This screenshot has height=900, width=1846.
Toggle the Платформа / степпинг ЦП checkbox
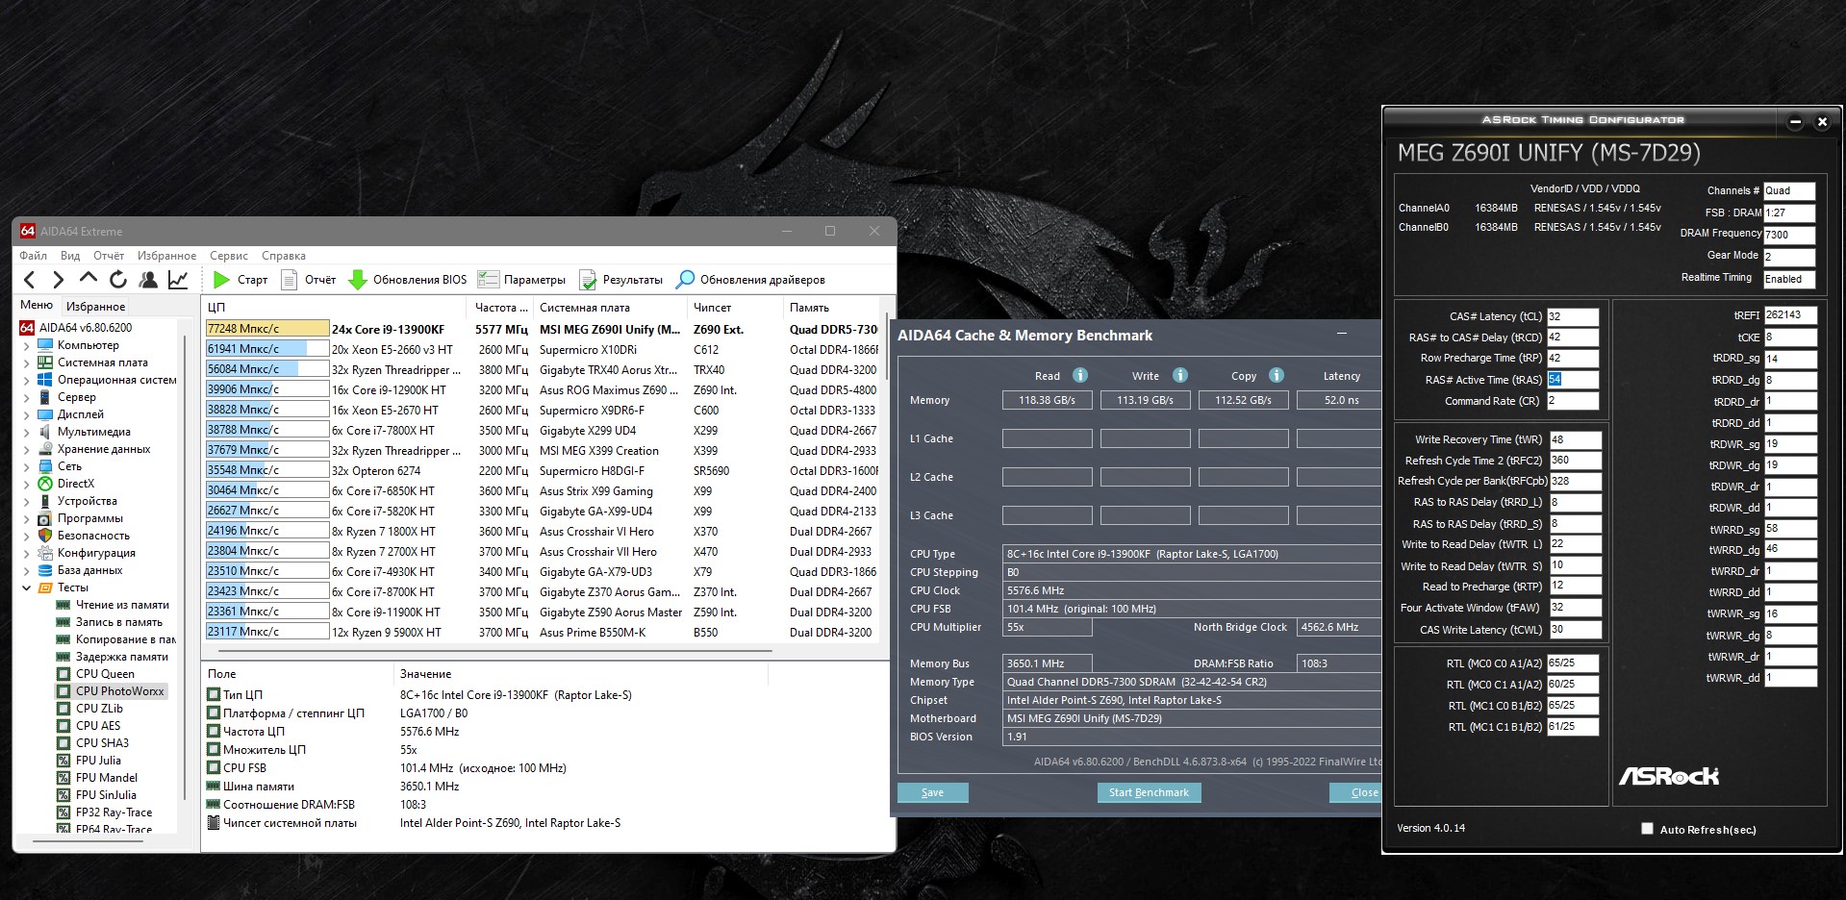[x=214, y=712]
